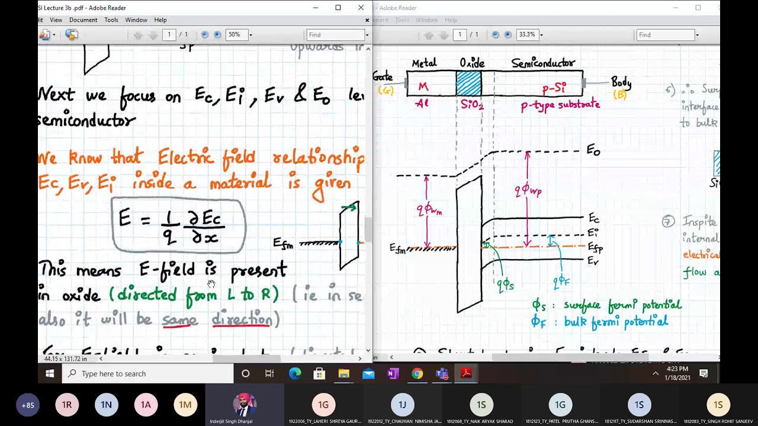Go to next page in left Reader window
Viewport: 758px width, 426px height.
coord(153,35)
